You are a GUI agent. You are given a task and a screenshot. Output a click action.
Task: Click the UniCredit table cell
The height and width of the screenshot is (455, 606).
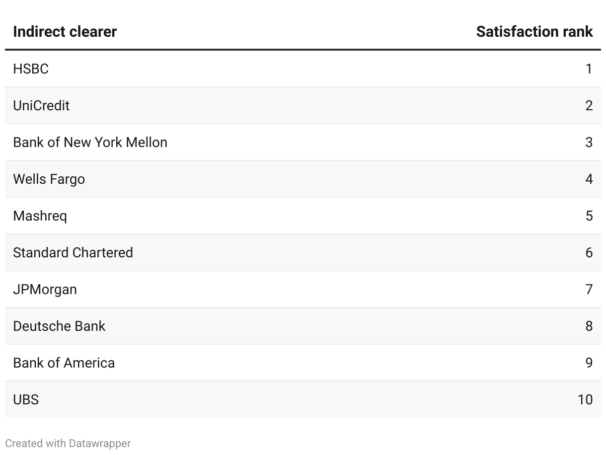[x=41, y=105]
